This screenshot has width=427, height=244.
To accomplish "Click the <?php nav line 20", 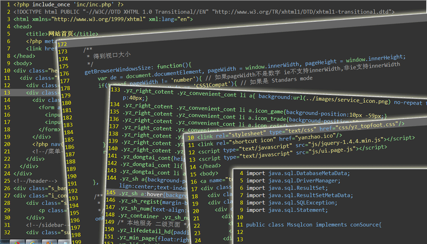I will [47, 144].
